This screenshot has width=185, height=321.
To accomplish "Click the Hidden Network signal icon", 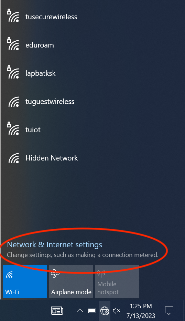I will click(14, 158).
